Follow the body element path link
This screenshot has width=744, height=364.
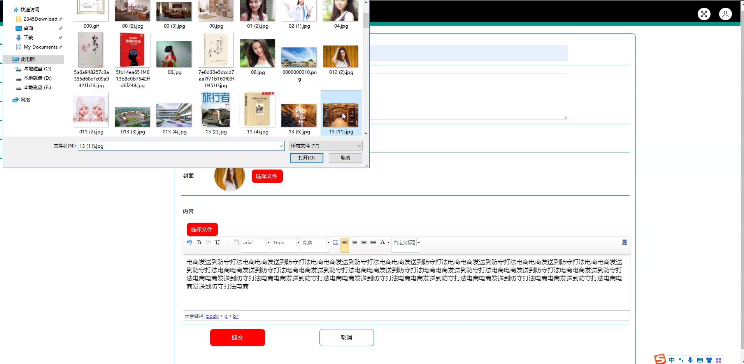(212, 316)
